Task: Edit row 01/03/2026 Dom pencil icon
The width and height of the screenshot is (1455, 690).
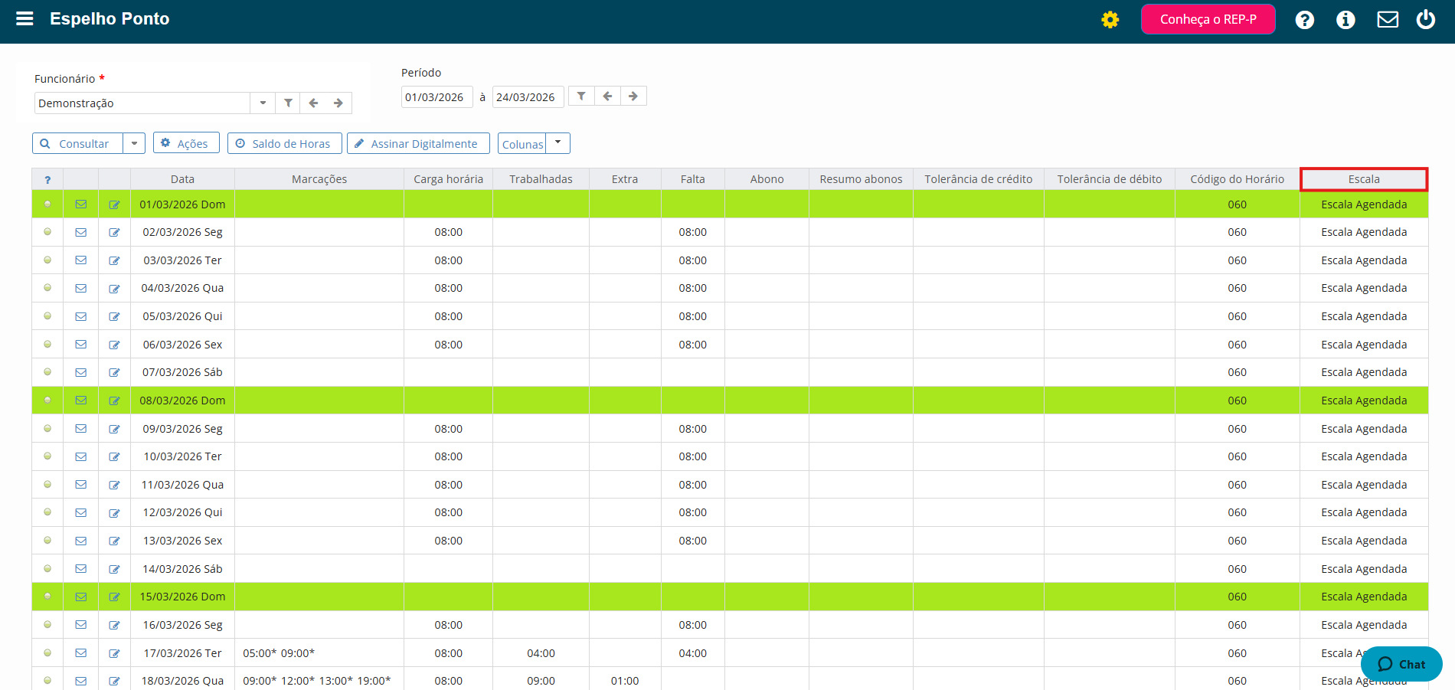Action: pos(114,204)
